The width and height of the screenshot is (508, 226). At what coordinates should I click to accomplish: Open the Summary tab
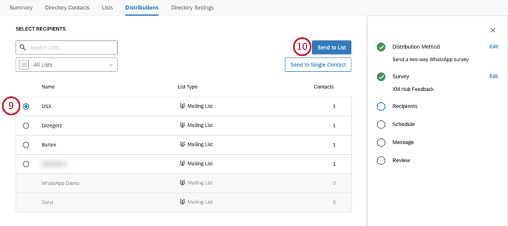tap(21, 8)
